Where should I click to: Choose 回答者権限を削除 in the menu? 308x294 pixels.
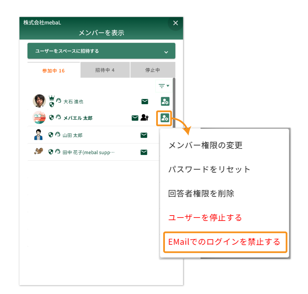tap(201, 193)
